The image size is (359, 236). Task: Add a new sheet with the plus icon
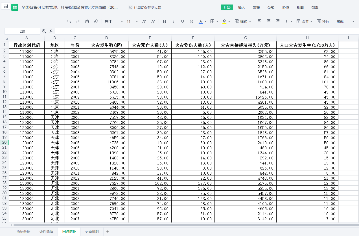108,232
